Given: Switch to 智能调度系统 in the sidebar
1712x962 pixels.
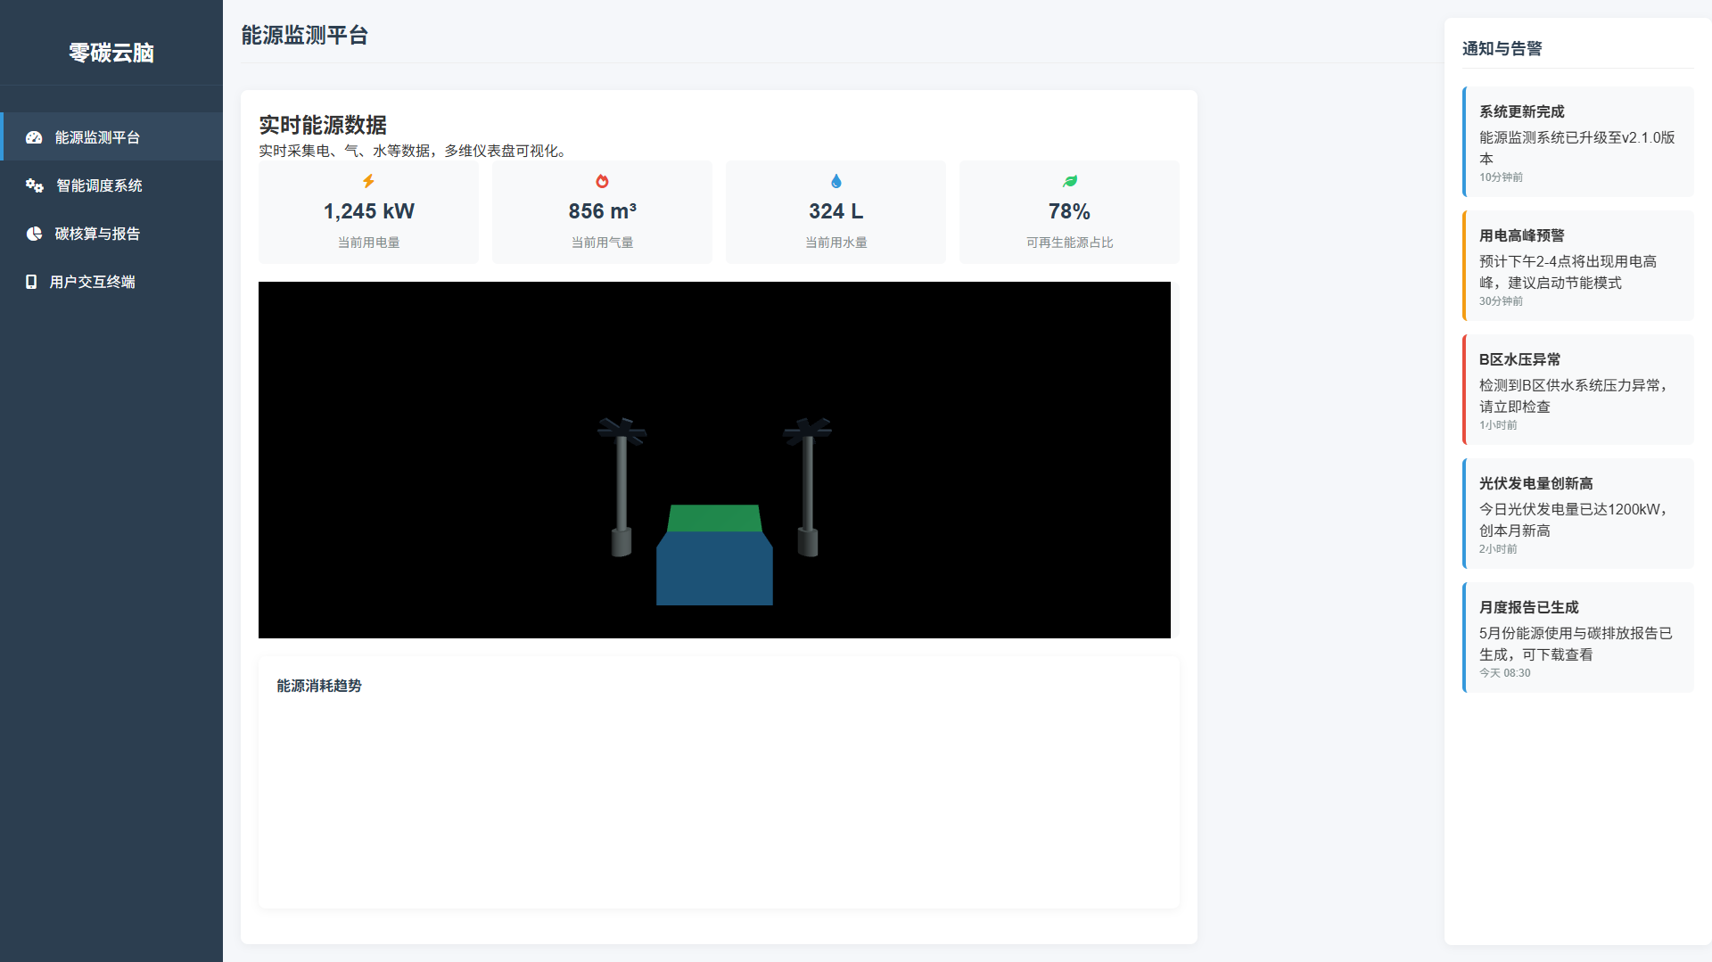Looking at the screenshot, I should [x=99, y=185].
